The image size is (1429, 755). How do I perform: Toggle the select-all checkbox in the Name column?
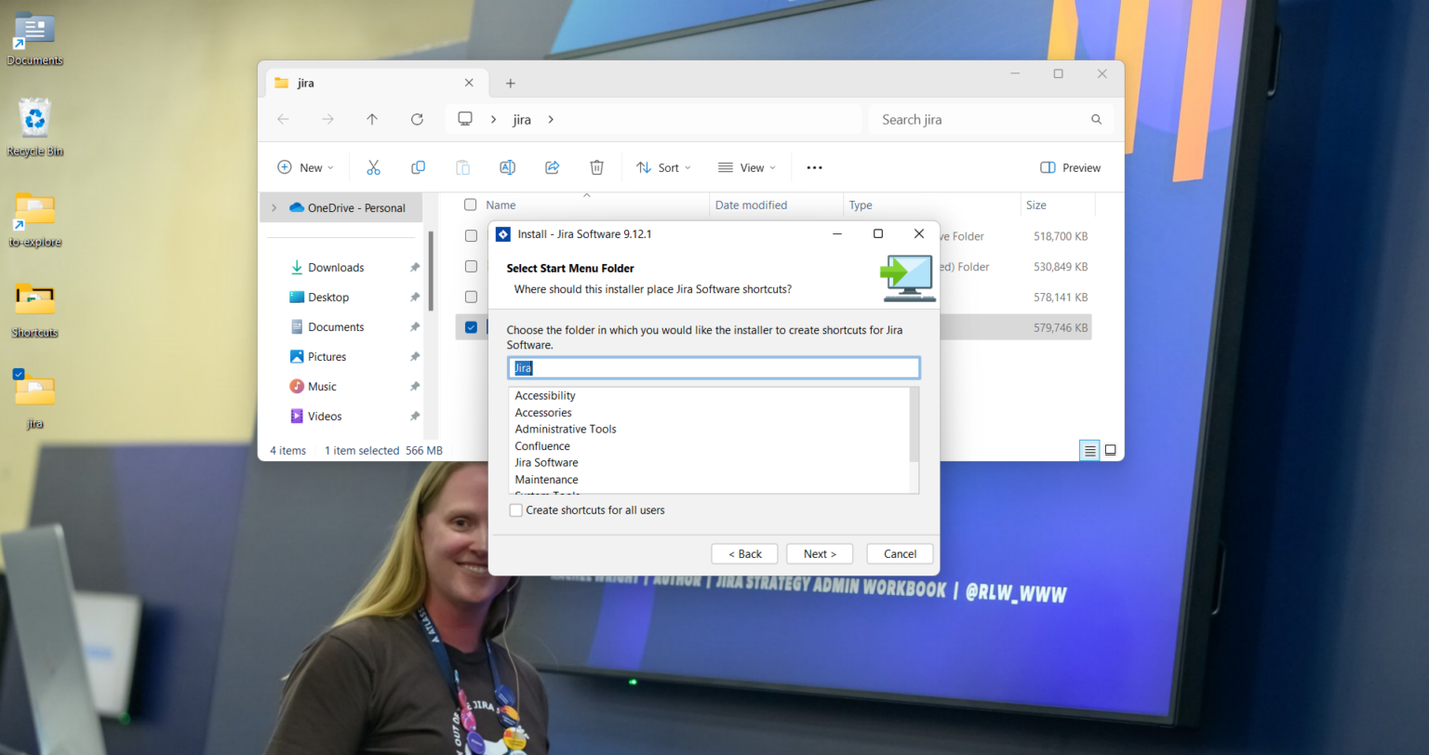click(470, 205)
